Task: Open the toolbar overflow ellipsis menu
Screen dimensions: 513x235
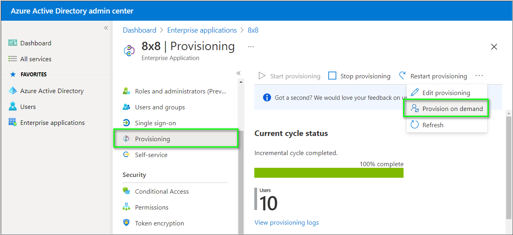Action: click(479, 76)
